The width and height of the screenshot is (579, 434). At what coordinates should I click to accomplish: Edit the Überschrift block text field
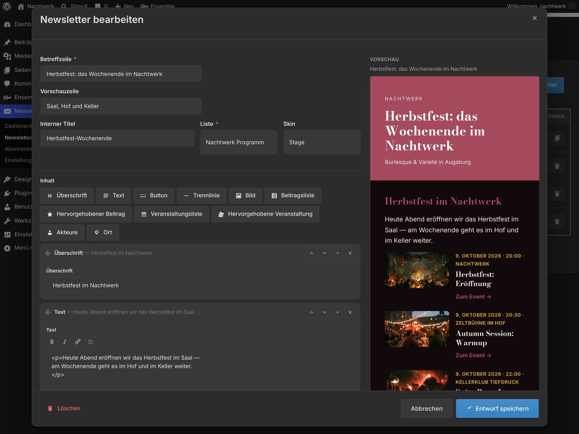pyautogui.click(x=127, y=285)
